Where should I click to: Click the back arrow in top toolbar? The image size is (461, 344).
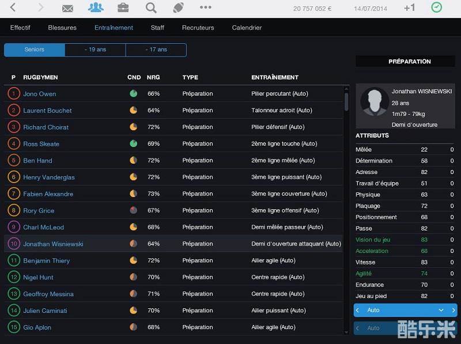coord(13,7)
